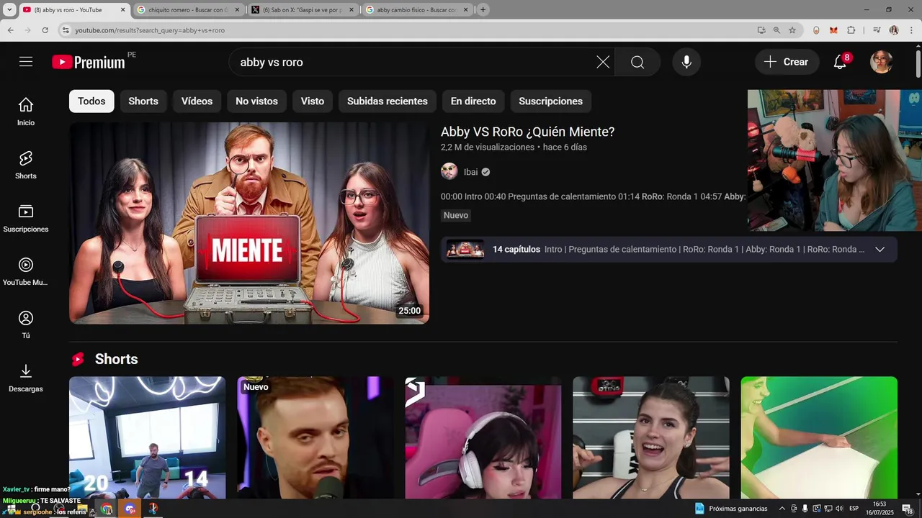The image size is (922, 518).
Task: Run the search with the magnifier button
Action: point(637,62)
